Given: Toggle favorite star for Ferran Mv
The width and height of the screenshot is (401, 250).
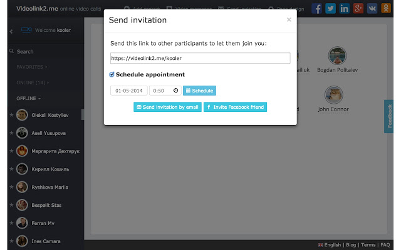Looking at the screenshot, I should tap(11, 222).
